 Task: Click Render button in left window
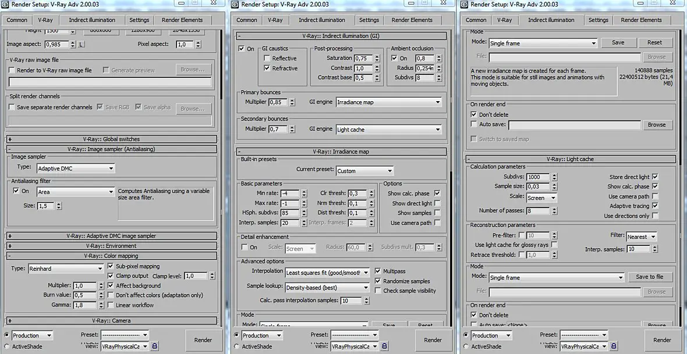[x=203, y=340]
